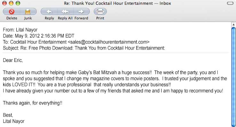236x127 pixels.
Task: Click the 'Thanks again, for everything!!' line
Action: [32, 103]
